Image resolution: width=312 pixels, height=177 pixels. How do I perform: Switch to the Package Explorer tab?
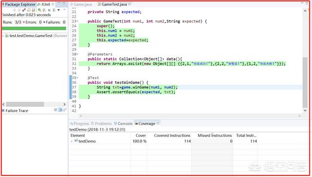coord(19,4)
